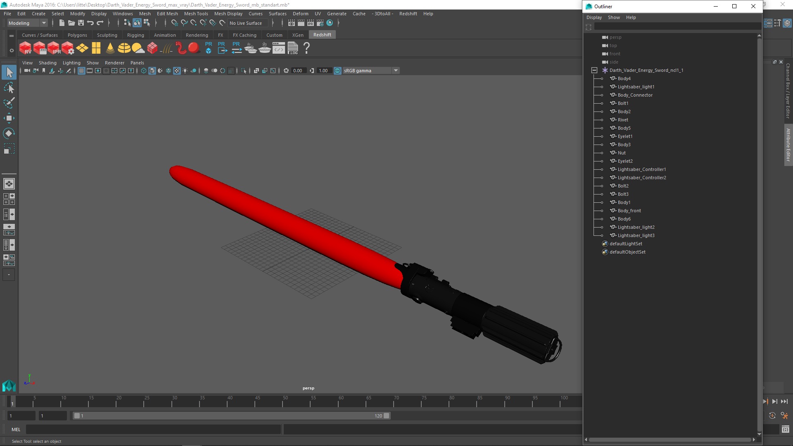Click the range slider end handle

point(387,416)
